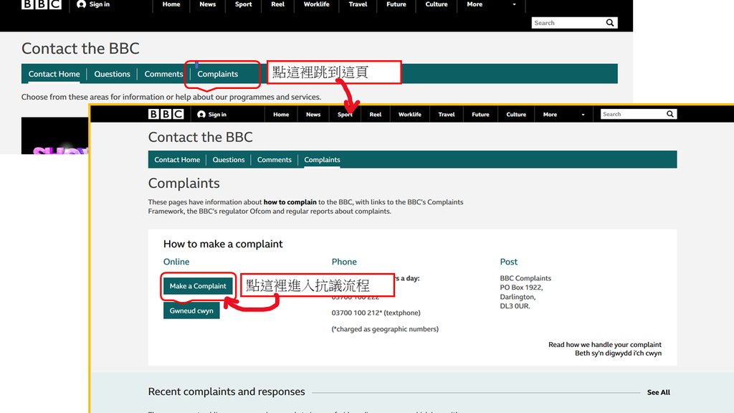Click the Phone heading

point(344,262)
